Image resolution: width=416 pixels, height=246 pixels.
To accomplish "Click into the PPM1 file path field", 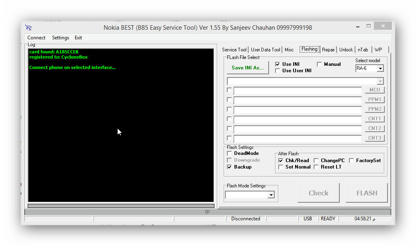I will coord(298,100).
